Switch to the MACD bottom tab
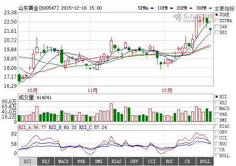 (x=63, y=161)
